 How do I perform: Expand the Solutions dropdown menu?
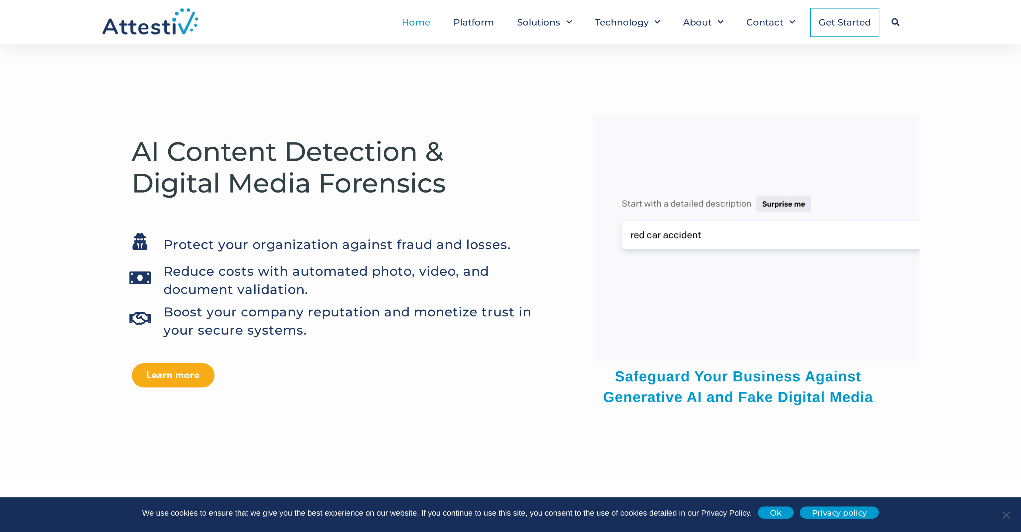545,22
